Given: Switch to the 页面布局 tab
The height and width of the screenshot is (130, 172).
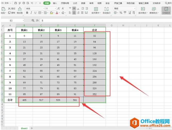Looking at the screenshot, I should [65, 3].
